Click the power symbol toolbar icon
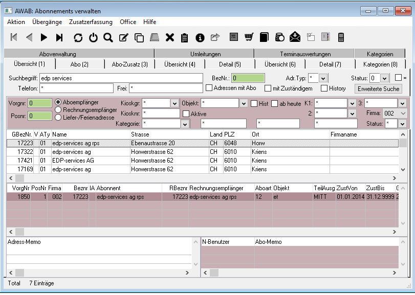Viewport: 415px width, 295px height. [x=93, y=37]
